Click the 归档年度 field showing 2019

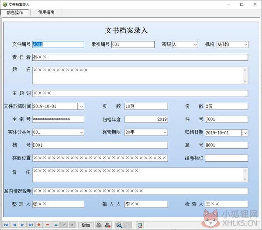pyautogui.click(x=146, y=119)
